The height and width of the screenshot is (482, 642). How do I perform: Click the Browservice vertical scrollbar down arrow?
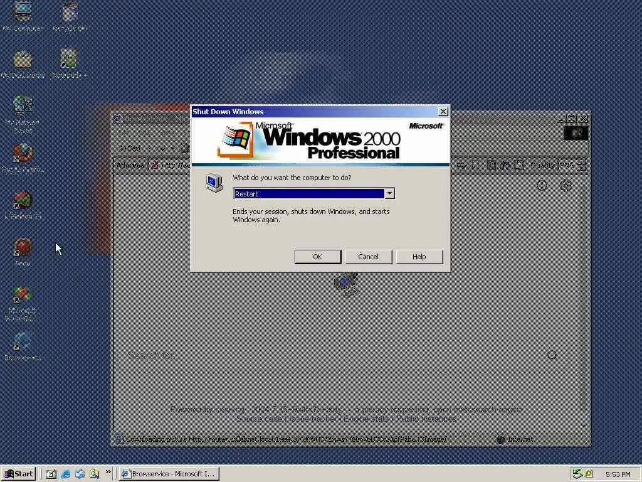(584, 426)
